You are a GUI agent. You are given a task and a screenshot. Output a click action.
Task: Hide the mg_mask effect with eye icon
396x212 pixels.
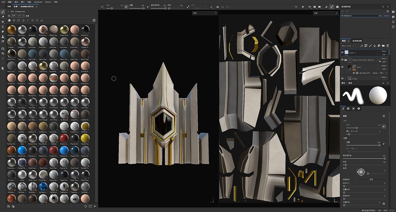click(x=355, y=73)
